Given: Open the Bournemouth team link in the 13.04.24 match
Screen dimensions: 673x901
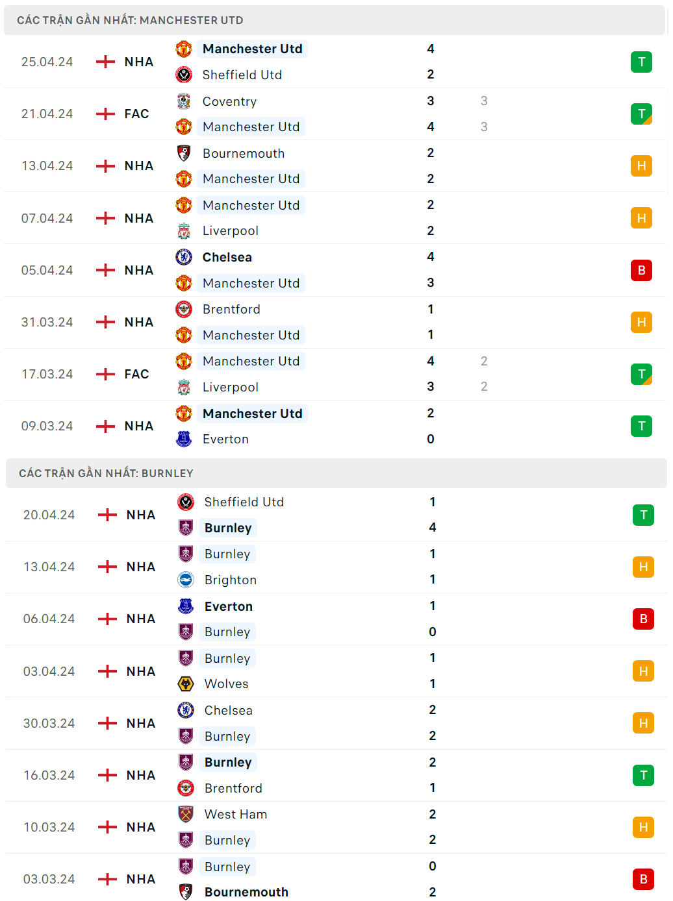Looking at the screenshot, I should pos(244,154).
